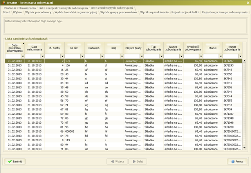
Task: Sort by Nr akt column header
Action: 74,48
